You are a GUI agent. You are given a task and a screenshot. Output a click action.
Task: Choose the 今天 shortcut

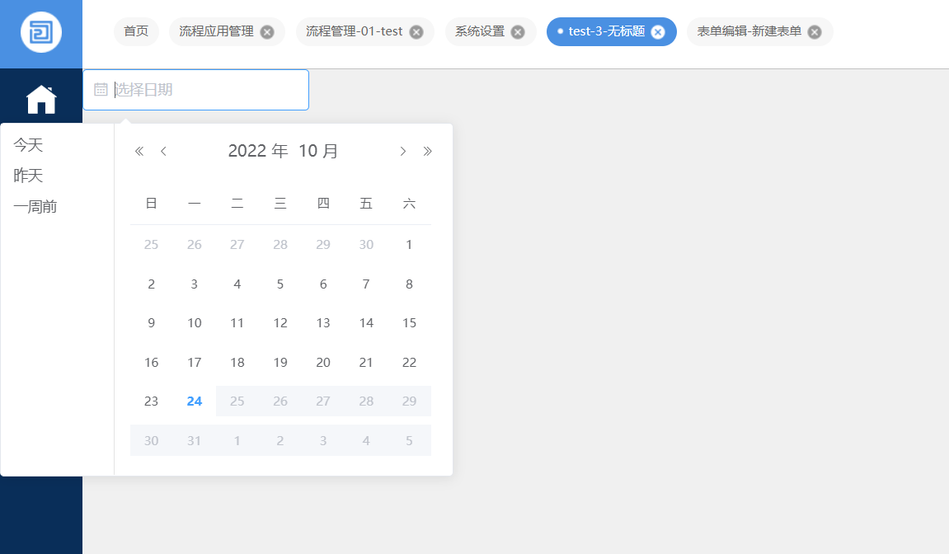tap(29, 145)
